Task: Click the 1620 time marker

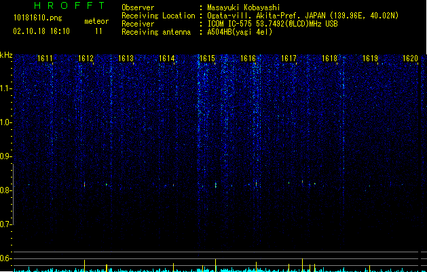Action: [410, 58]
